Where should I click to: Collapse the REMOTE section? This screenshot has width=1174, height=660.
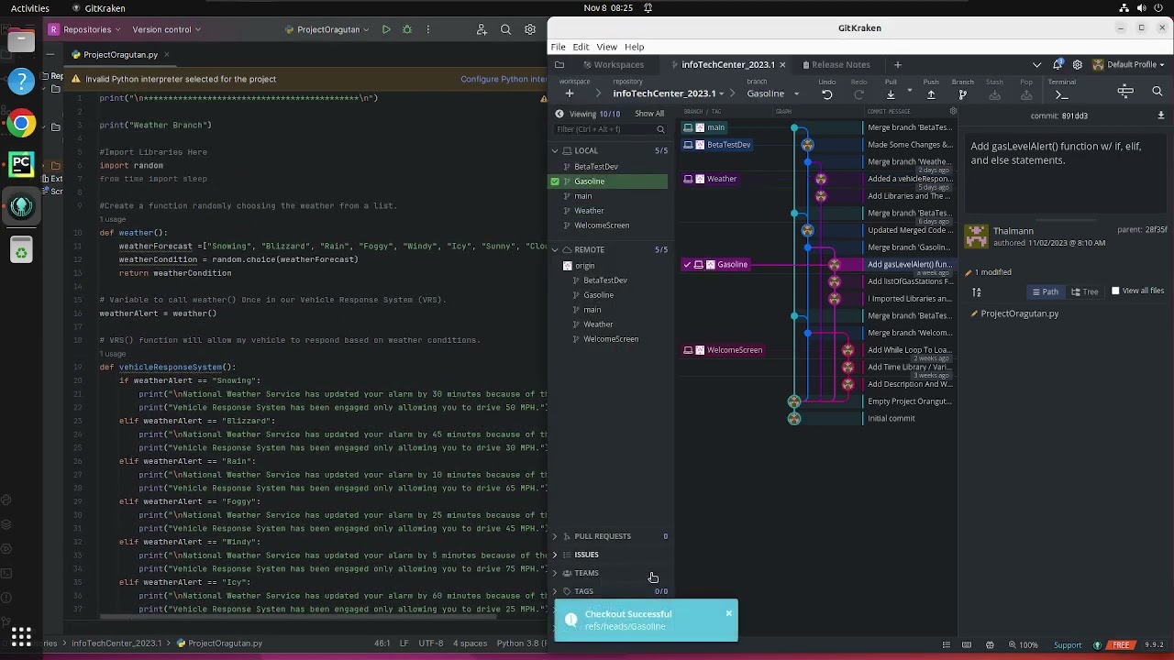coord(555,249)
